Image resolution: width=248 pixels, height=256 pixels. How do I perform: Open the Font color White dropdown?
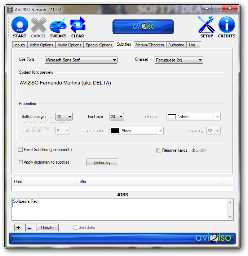click(x=194, y=117)
